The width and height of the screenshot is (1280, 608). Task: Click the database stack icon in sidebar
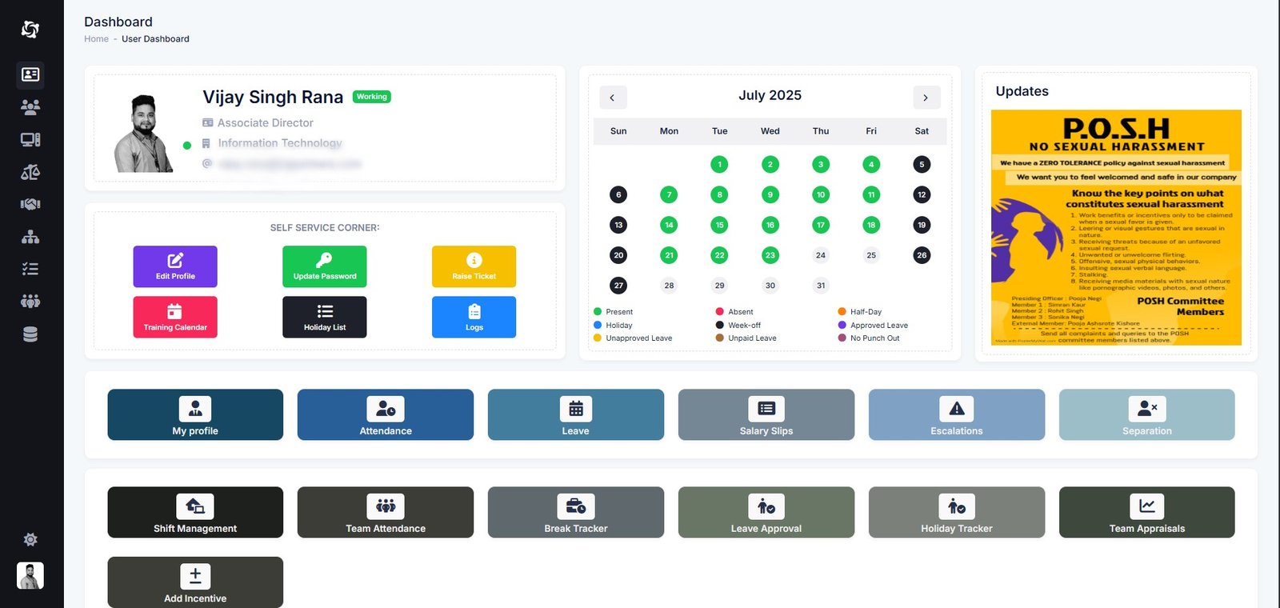pyautogui.click(x=30, y=334)
